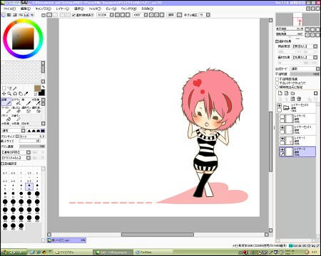Open the brush texture dropdown

click(16, 158)
